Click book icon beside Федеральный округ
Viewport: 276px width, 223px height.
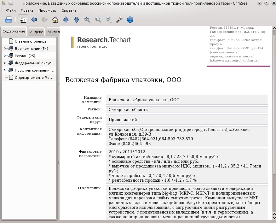(x=11, y=63)
